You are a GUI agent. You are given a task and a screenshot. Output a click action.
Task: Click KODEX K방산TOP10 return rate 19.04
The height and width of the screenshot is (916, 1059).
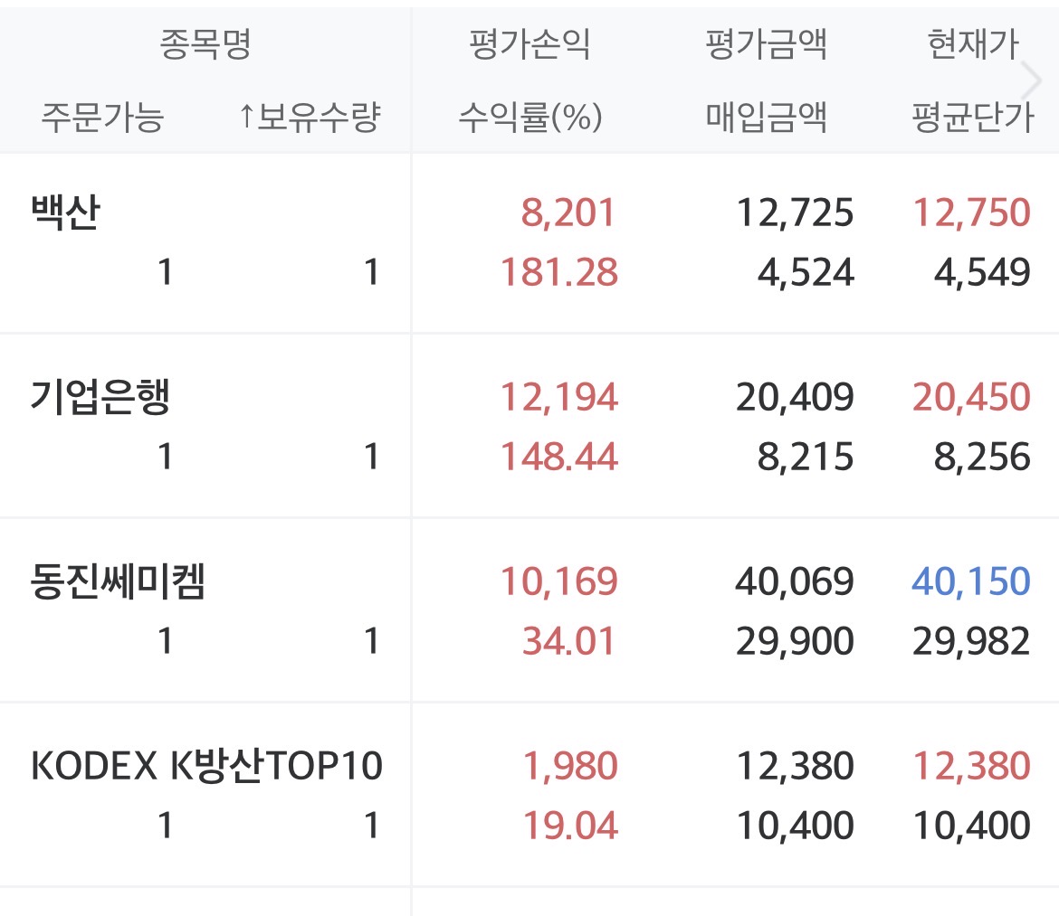pyautogui.click(x=570, y=826)
